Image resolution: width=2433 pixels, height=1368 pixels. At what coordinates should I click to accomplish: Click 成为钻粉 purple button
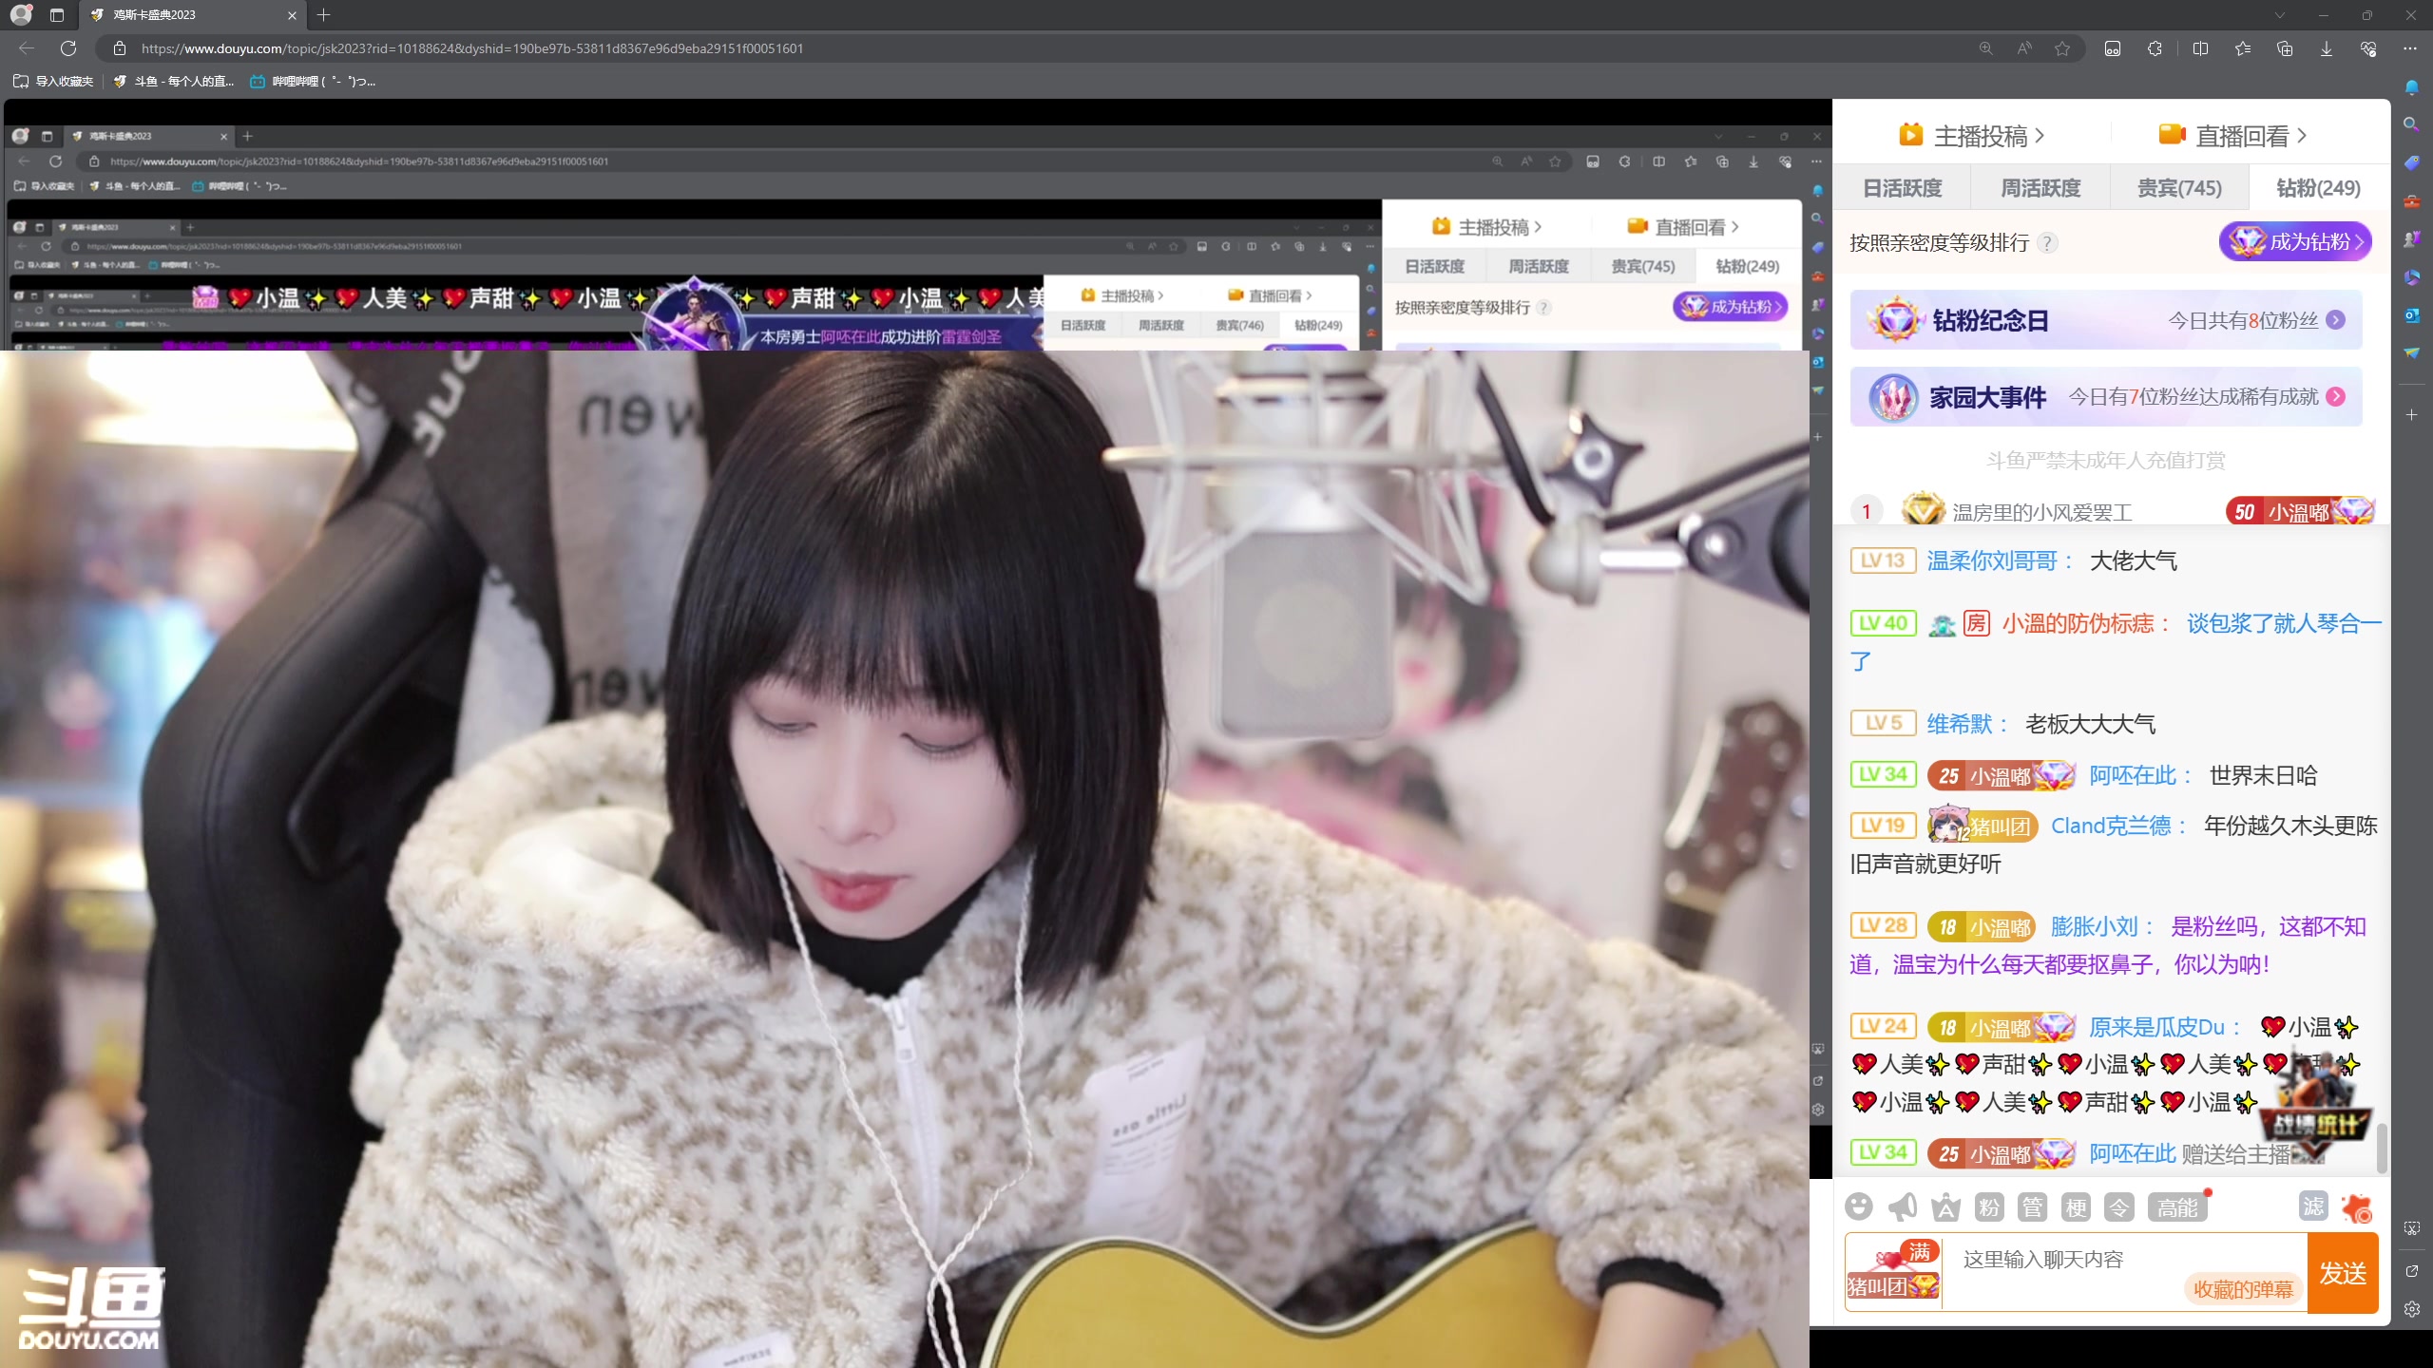(x=2295, y=241)
